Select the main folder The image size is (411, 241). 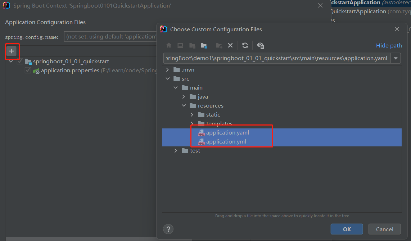point(192,88)
